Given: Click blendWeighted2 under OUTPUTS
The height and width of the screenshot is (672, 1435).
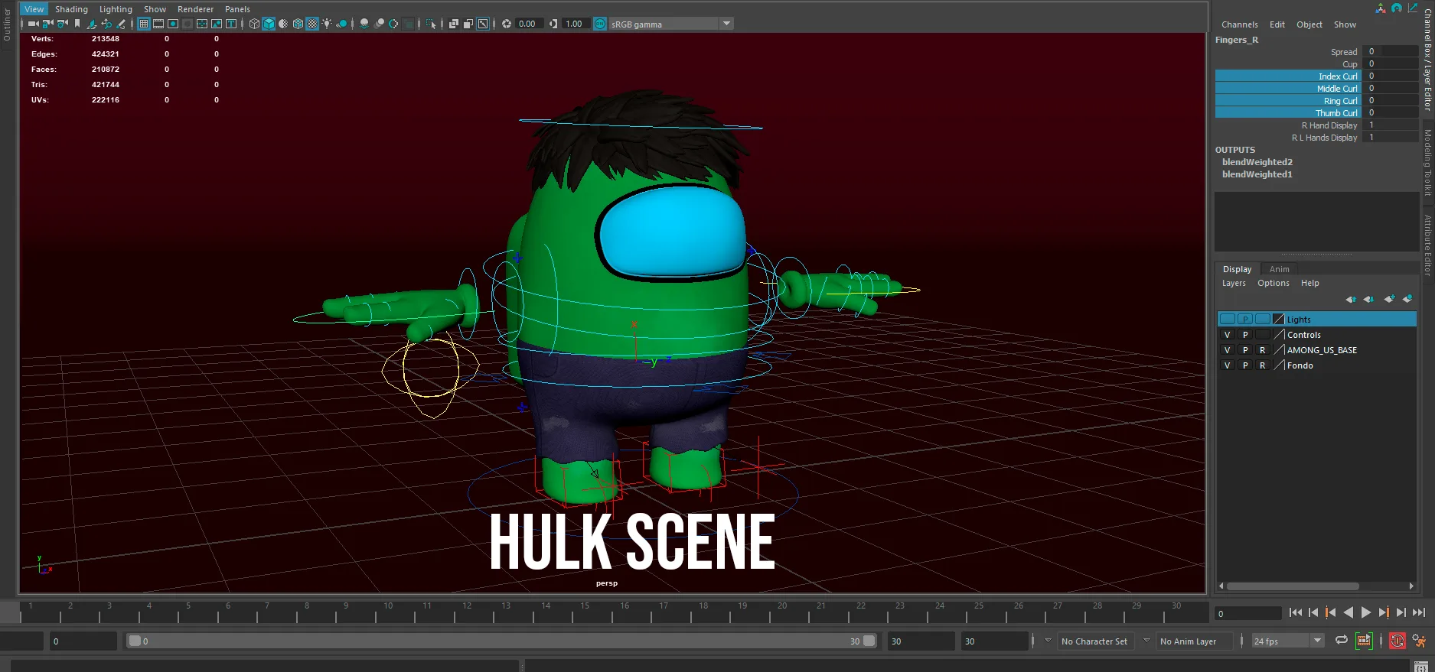Looking at the screenshot, I should 1257,162.
